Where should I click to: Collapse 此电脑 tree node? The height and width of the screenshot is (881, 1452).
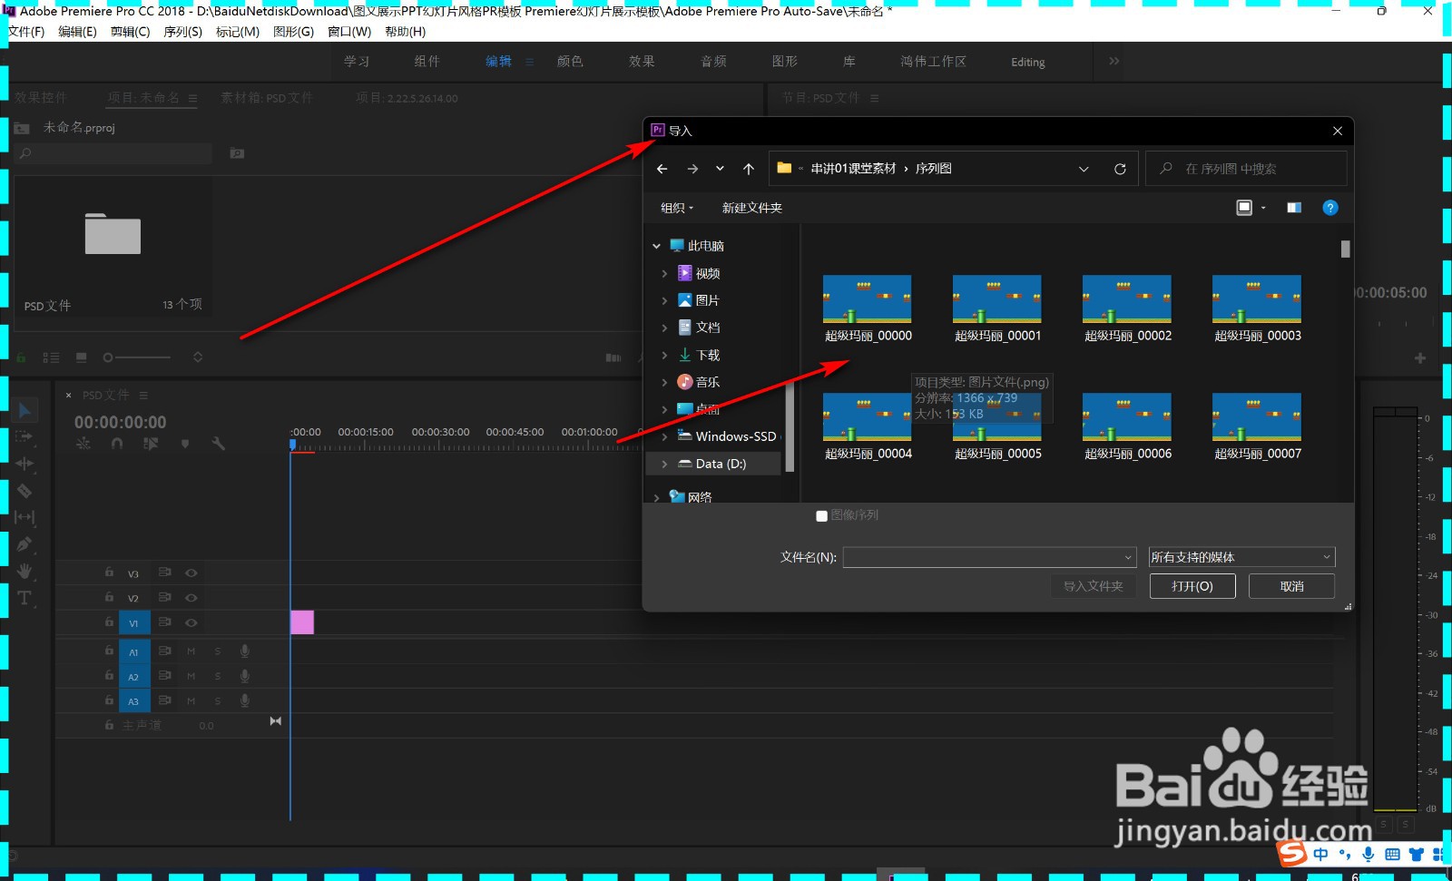click(657, 246)
